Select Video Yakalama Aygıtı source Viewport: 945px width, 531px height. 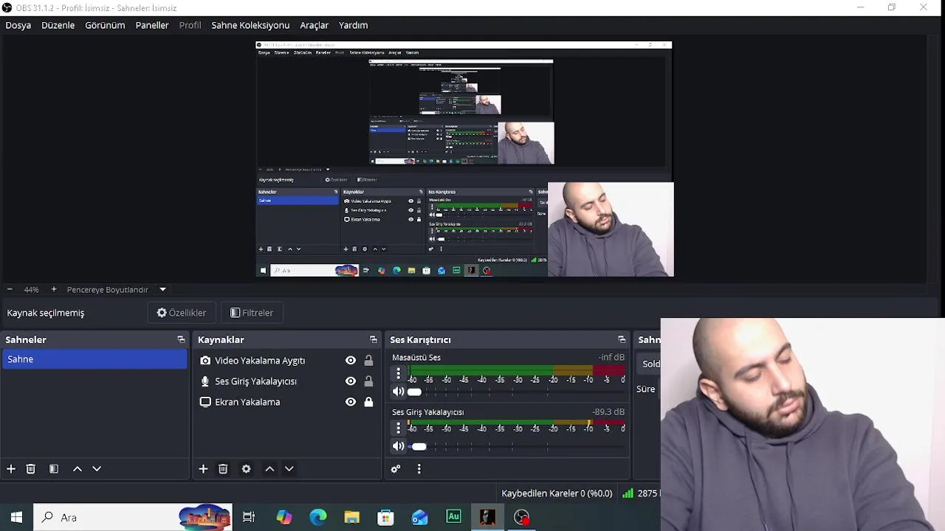pos(260,361)
